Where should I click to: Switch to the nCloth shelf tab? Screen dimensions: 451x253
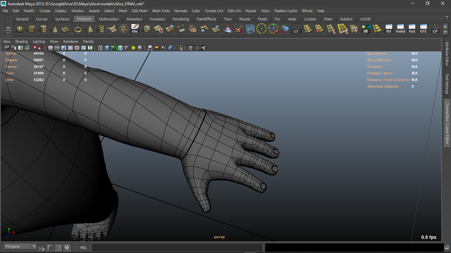point(365,19)
